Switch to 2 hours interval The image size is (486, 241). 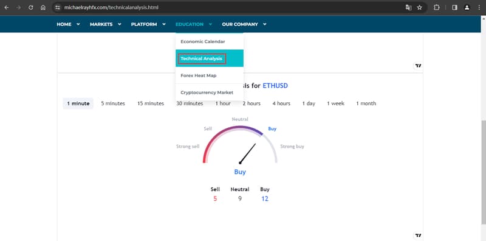point(252,103)
